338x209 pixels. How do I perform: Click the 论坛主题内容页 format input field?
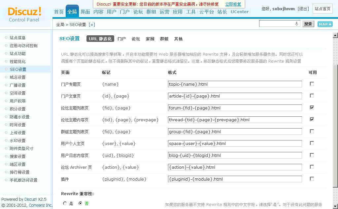click(235, 120)
